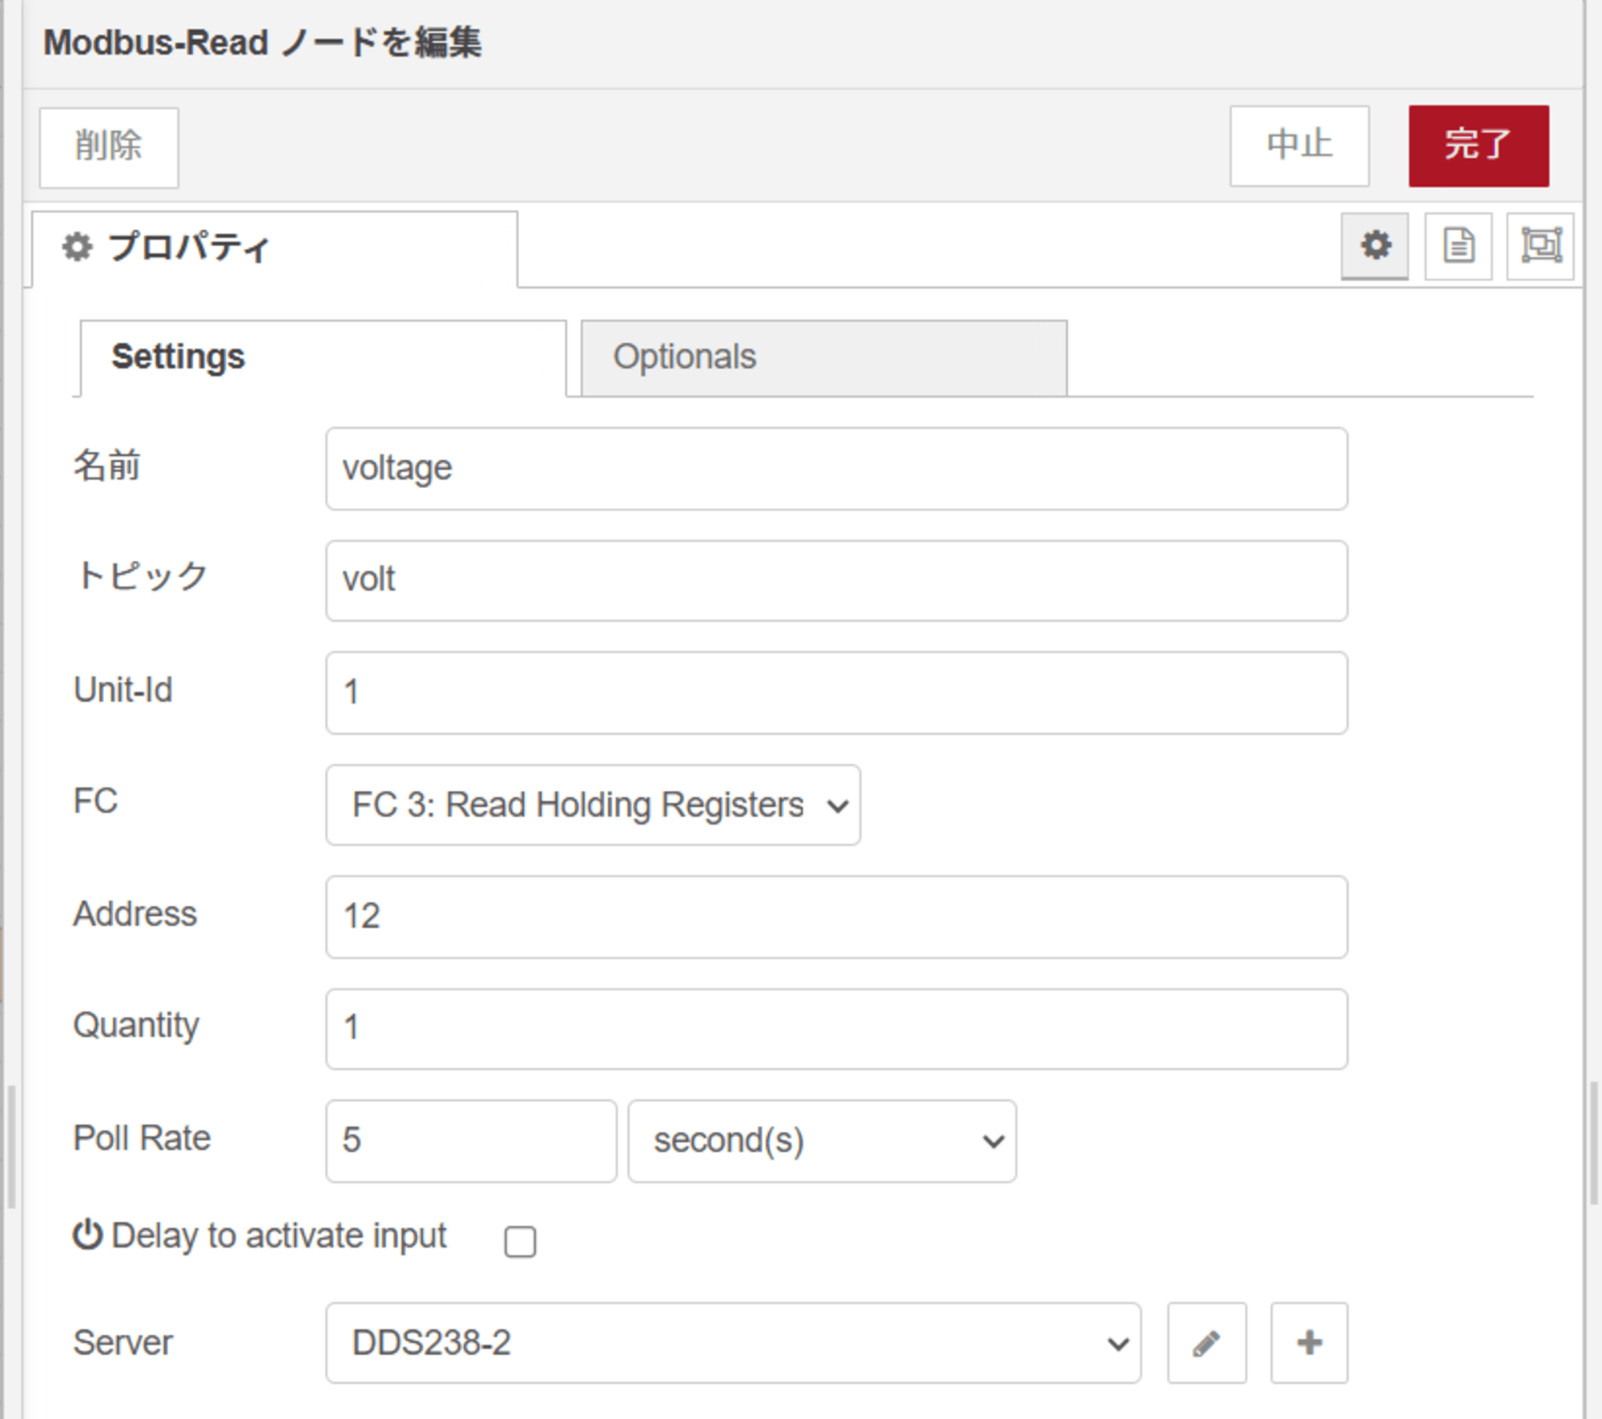Focus the Poll Rate number field

(471, 1141)
